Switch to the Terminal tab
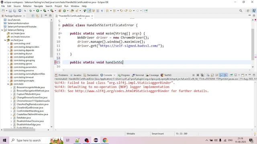This screenshot has height=144, width=257. coord(138,75)
